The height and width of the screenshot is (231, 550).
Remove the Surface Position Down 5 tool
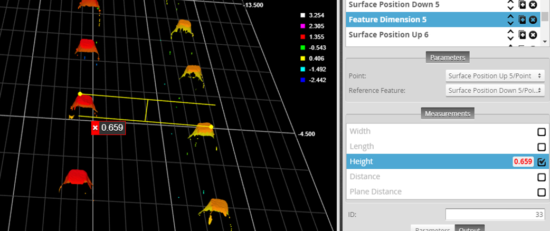point(533,5)
